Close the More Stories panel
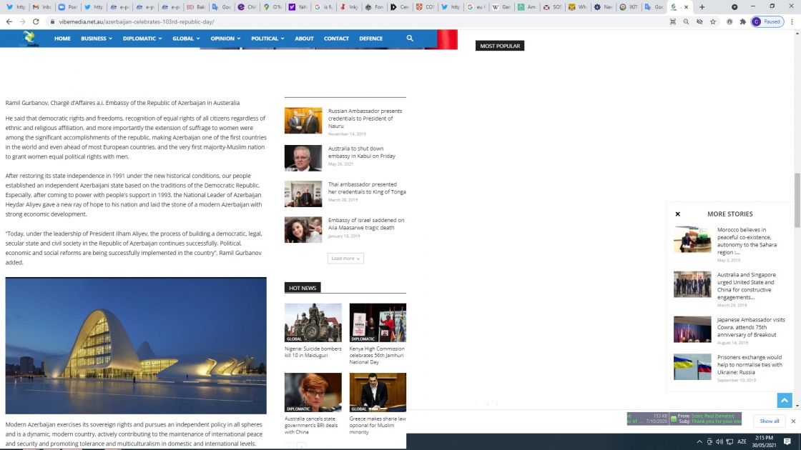This screenshot has height=450, width=801. [x=678, y=214]
